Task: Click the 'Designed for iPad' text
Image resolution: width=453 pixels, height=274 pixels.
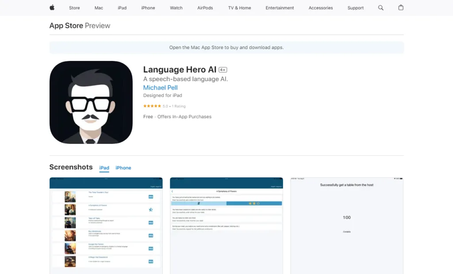Action: pyautogui.click(x=163, y=95)
